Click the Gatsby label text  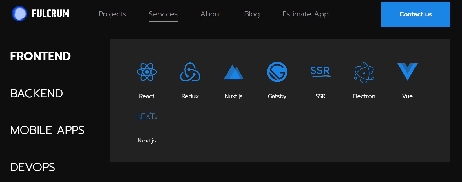point(277,96)
